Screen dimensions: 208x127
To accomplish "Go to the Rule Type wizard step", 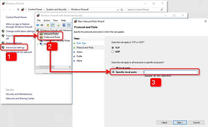I will (81, 43).
